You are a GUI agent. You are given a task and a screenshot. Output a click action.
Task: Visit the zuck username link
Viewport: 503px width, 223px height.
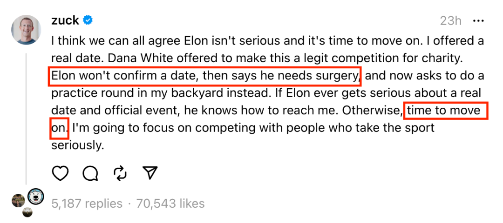pyautogui.click(x=65, y=20)
